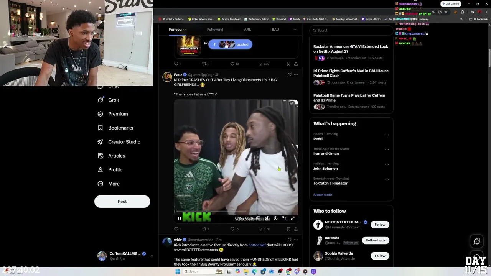Expand the Paez video to fullscreen
The image size is (491, 276).
293,218
